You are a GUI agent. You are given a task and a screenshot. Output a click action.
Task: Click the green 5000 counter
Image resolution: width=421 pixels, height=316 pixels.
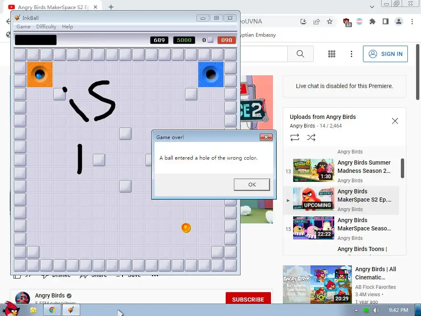pyautogui.click(x=184, y=40)
